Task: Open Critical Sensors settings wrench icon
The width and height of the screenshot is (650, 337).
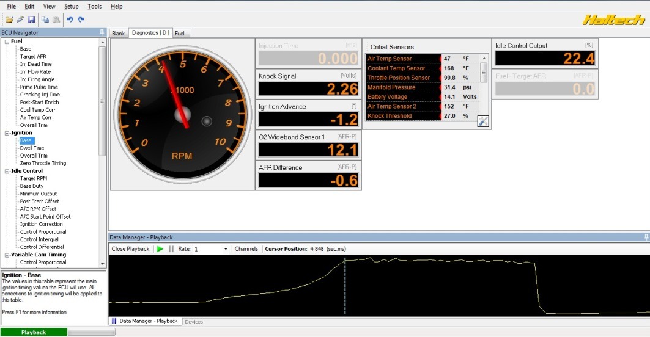Action: pos(482,121)
